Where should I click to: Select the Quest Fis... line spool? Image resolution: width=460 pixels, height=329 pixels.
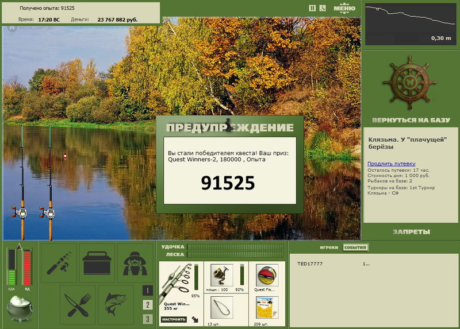click(267, 275)
